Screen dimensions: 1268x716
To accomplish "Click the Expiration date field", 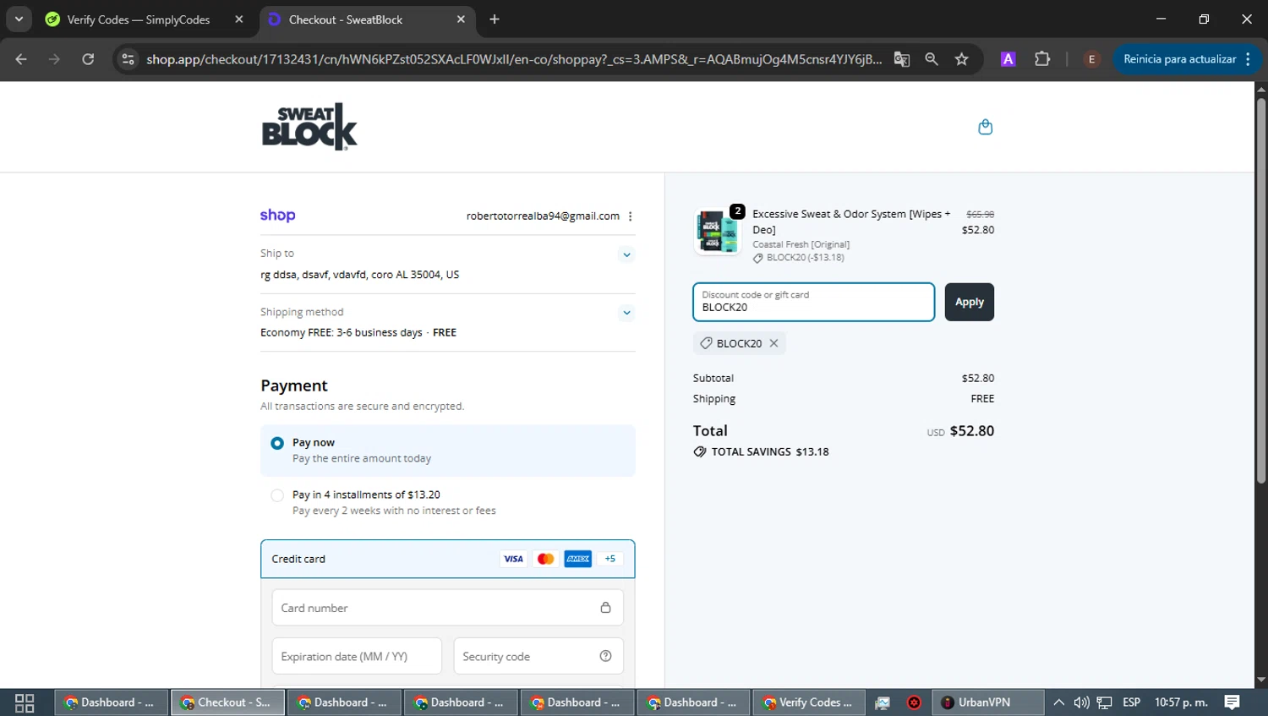I will pos(357,656).
